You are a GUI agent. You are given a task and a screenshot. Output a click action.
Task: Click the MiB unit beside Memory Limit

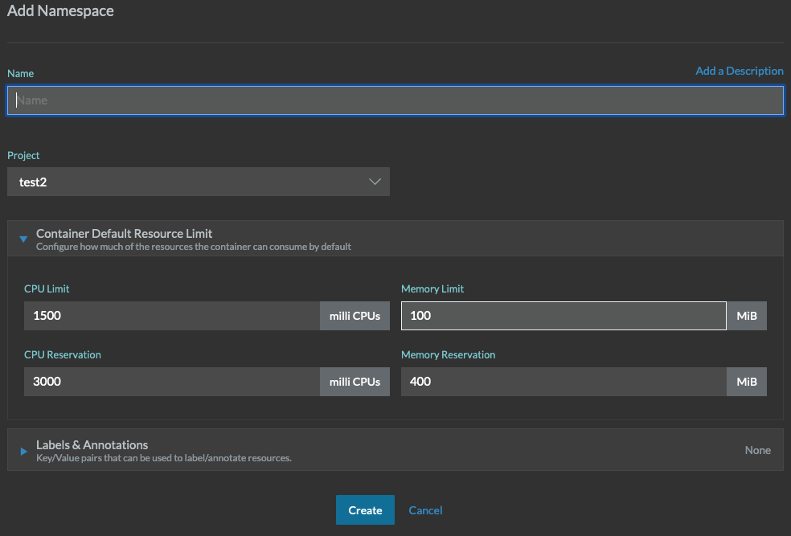[x=746, y=315]
